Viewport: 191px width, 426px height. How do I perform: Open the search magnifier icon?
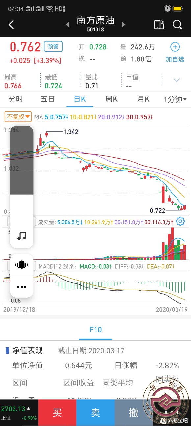pyautogui.click(x=177, y=25)
